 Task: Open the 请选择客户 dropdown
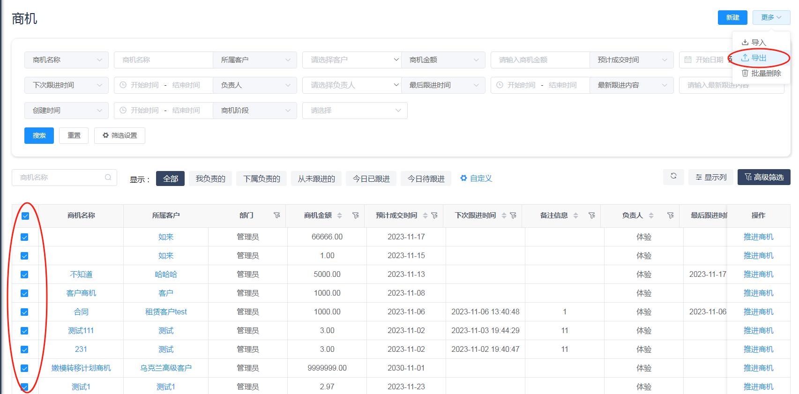351,60
